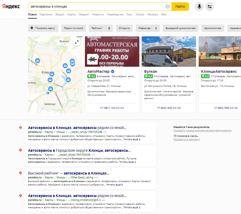Click the location pin icon on Показать карту

click(x=32, y=28)
